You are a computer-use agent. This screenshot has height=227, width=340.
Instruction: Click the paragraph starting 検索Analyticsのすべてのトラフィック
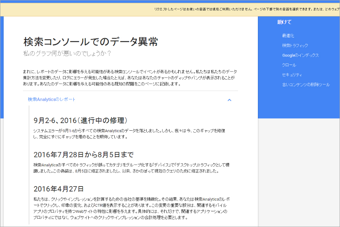pyautogui.click(x=131, y=168)
